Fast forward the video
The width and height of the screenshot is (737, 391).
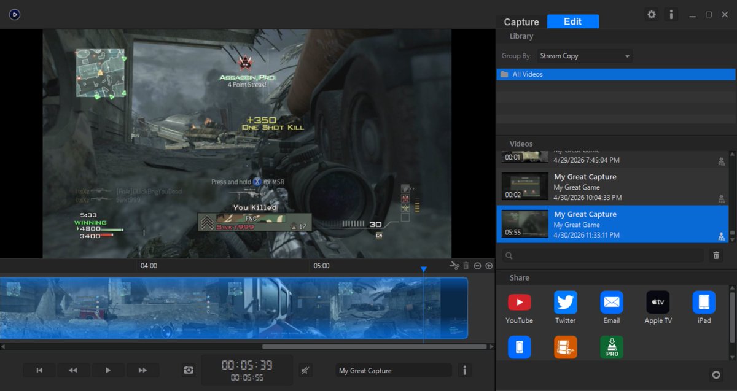(142, 370)
